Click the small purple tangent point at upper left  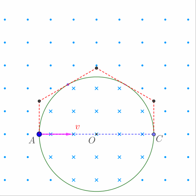pyautogui.click(x=68, y=85)
